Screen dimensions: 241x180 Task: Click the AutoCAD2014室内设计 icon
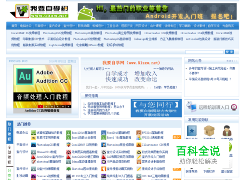pos(33,157)
